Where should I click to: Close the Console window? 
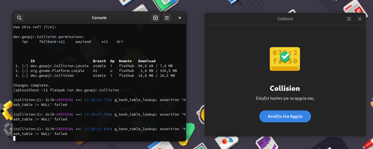tap(180, 18)
